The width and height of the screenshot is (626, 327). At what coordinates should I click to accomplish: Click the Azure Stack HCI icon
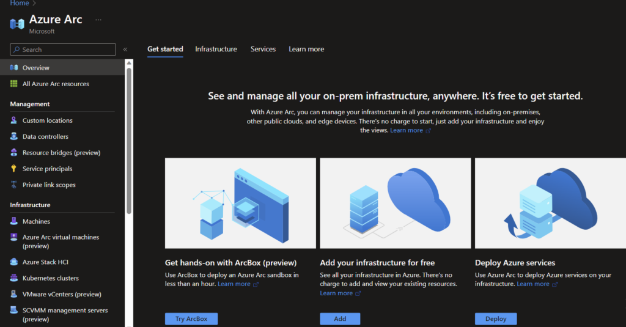pyautogui.click(x=13, y=262)
